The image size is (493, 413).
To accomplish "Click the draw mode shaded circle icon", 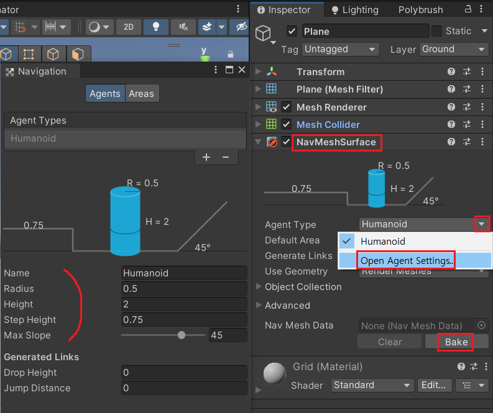I will pyautogui.click(x=94, y=27).
